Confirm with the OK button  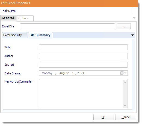103,117
